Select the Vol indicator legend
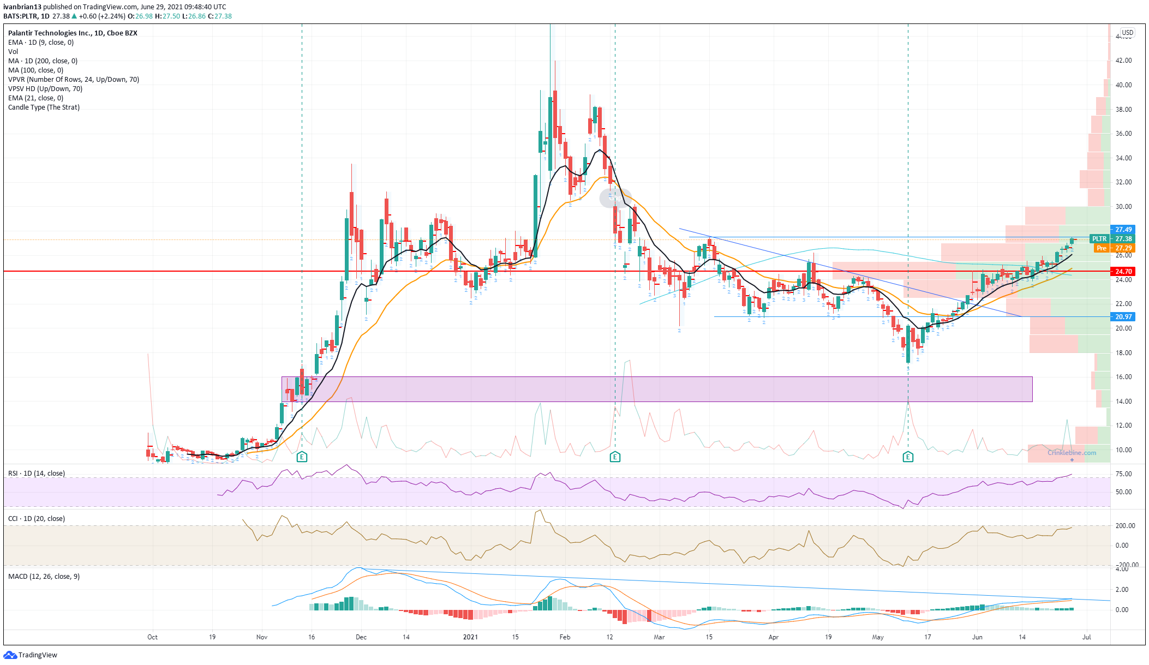The height and width of the screenshot is (665, 1149). [x=13, y=52]
